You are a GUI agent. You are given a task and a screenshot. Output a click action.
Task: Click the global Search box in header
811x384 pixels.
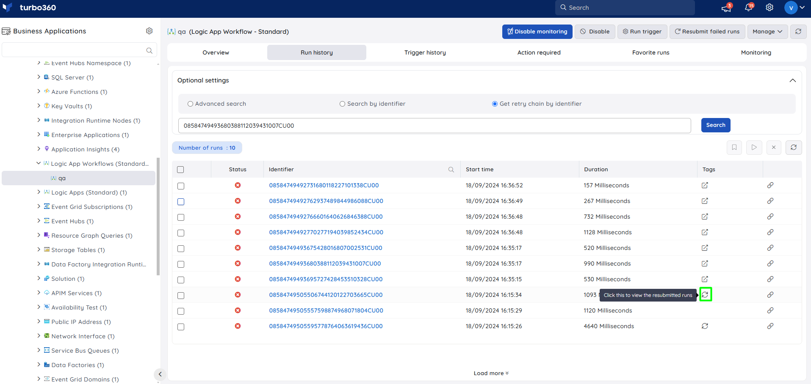click(625, 8)
